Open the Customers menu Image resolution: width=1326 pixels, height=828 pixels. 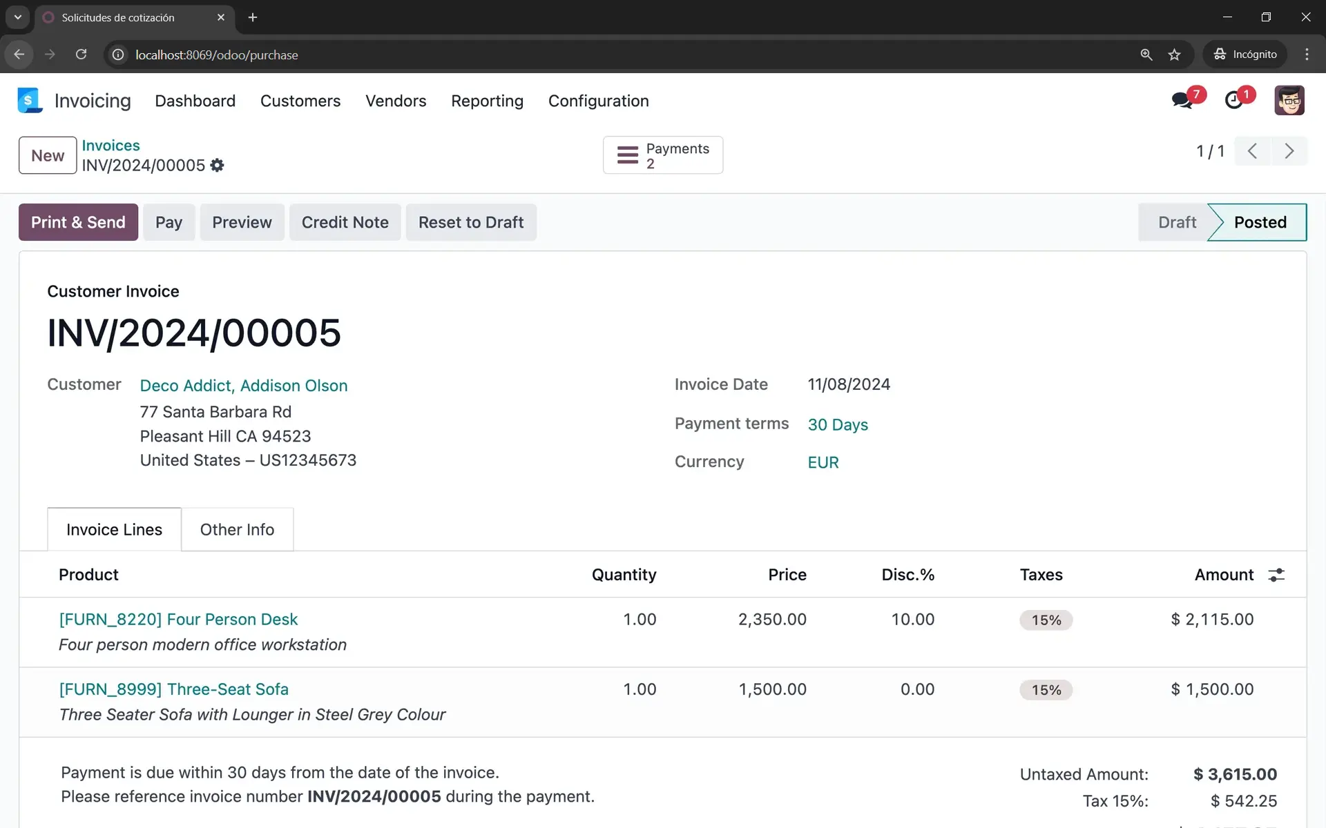click(x=300, y=101)
